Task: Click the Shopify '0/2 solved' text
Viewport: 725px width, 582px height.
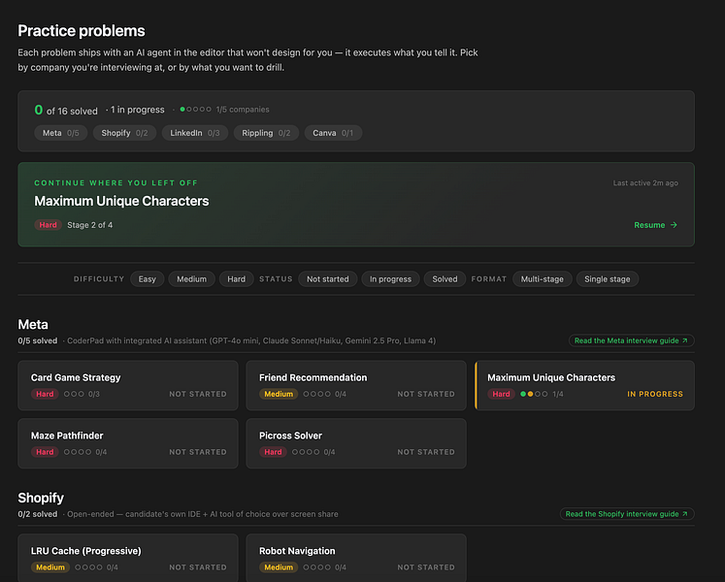Action: (x=38, y=514)
